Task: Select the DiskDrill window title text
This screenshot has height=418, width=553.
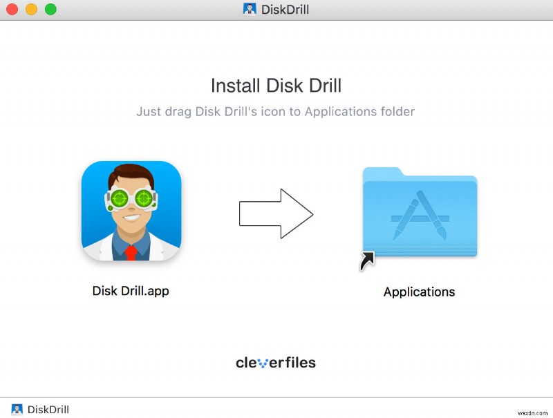Action: click(285, 9)
